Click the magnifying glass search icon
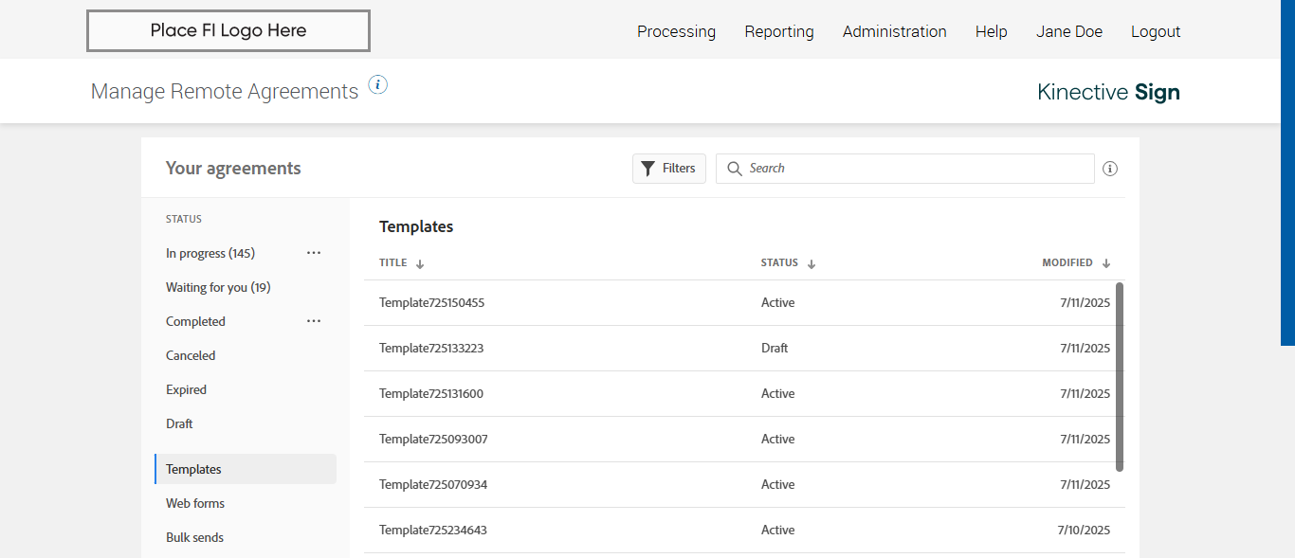Image resolution: width=1295 pixels, height=558 pixels. coord(734,169)
